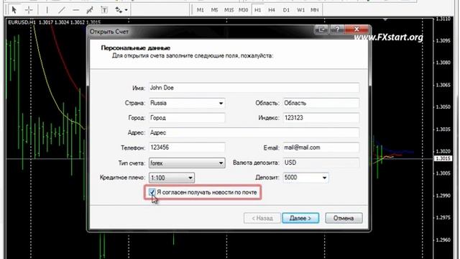Click the highlighted 1.3015 price label
460x259 pixels.
pos(442,158)
